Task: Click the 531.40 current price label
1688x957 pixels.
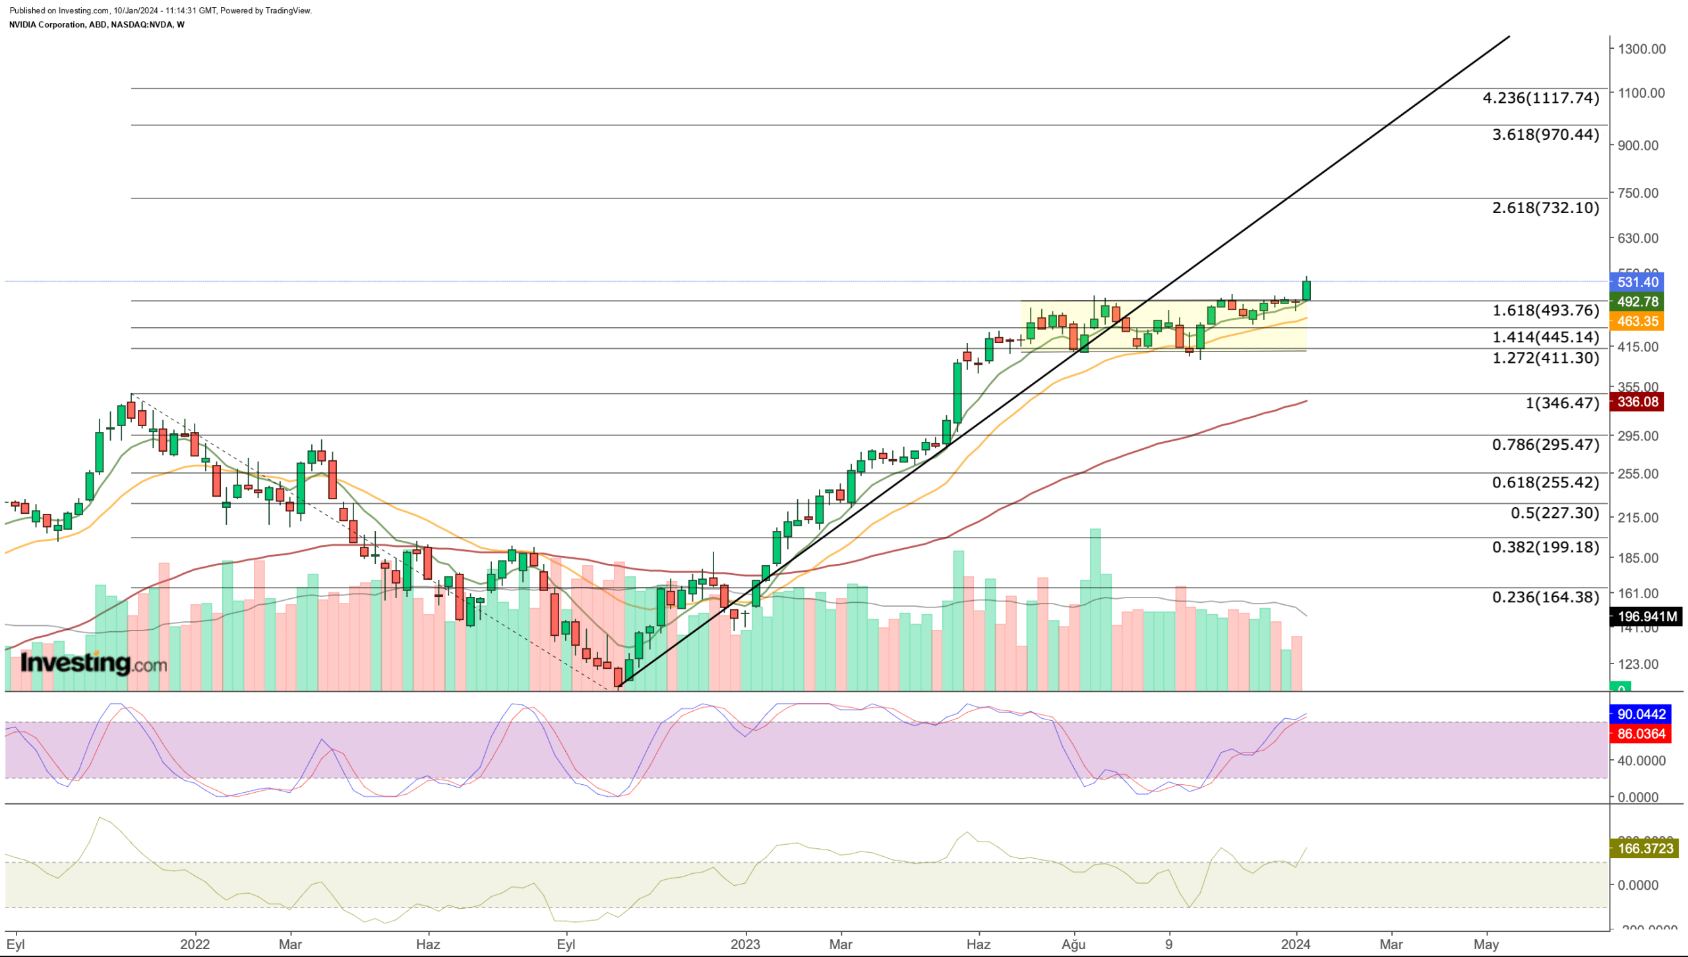Action: tap(1637, 282)
